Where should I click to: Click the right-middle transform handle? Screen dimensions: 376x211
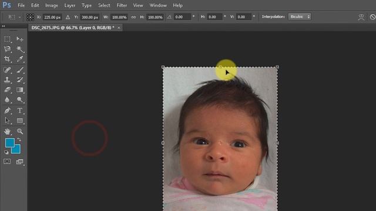[x=277, y=143]
